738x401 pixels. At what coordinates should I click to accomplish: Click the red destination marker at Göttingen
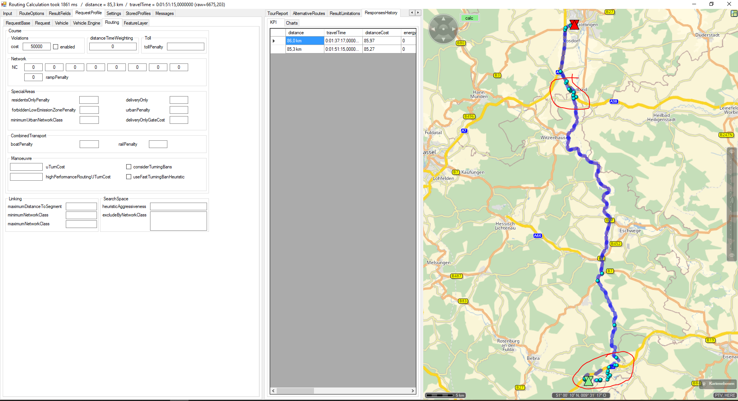click(574, 25)
